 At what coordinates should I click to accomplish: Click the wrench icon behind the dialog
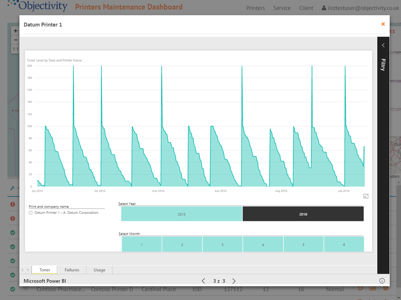click(12, 188)
